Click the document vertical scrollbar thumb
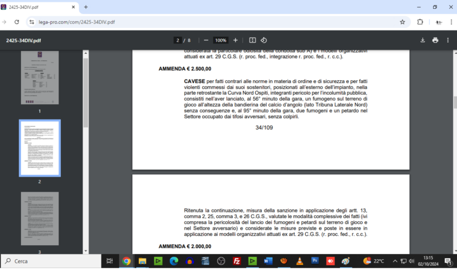 [455, 102]
